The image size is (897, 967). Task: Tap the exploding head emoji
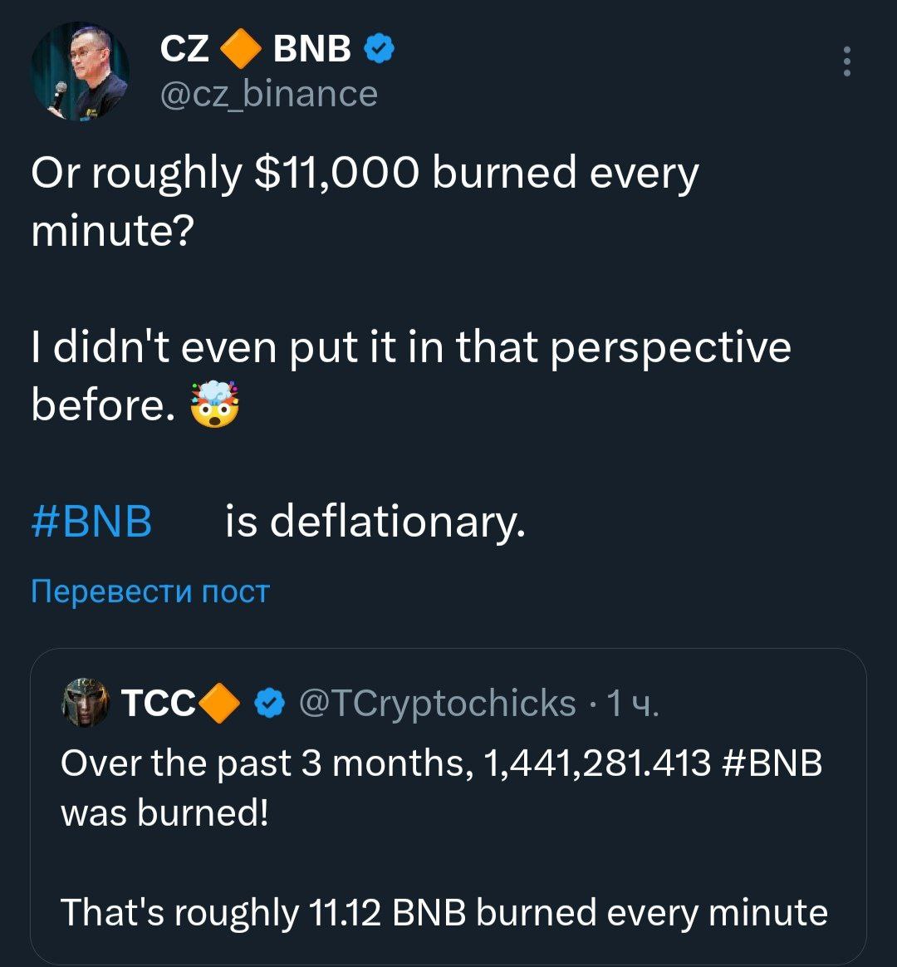[x=215, y=405]
